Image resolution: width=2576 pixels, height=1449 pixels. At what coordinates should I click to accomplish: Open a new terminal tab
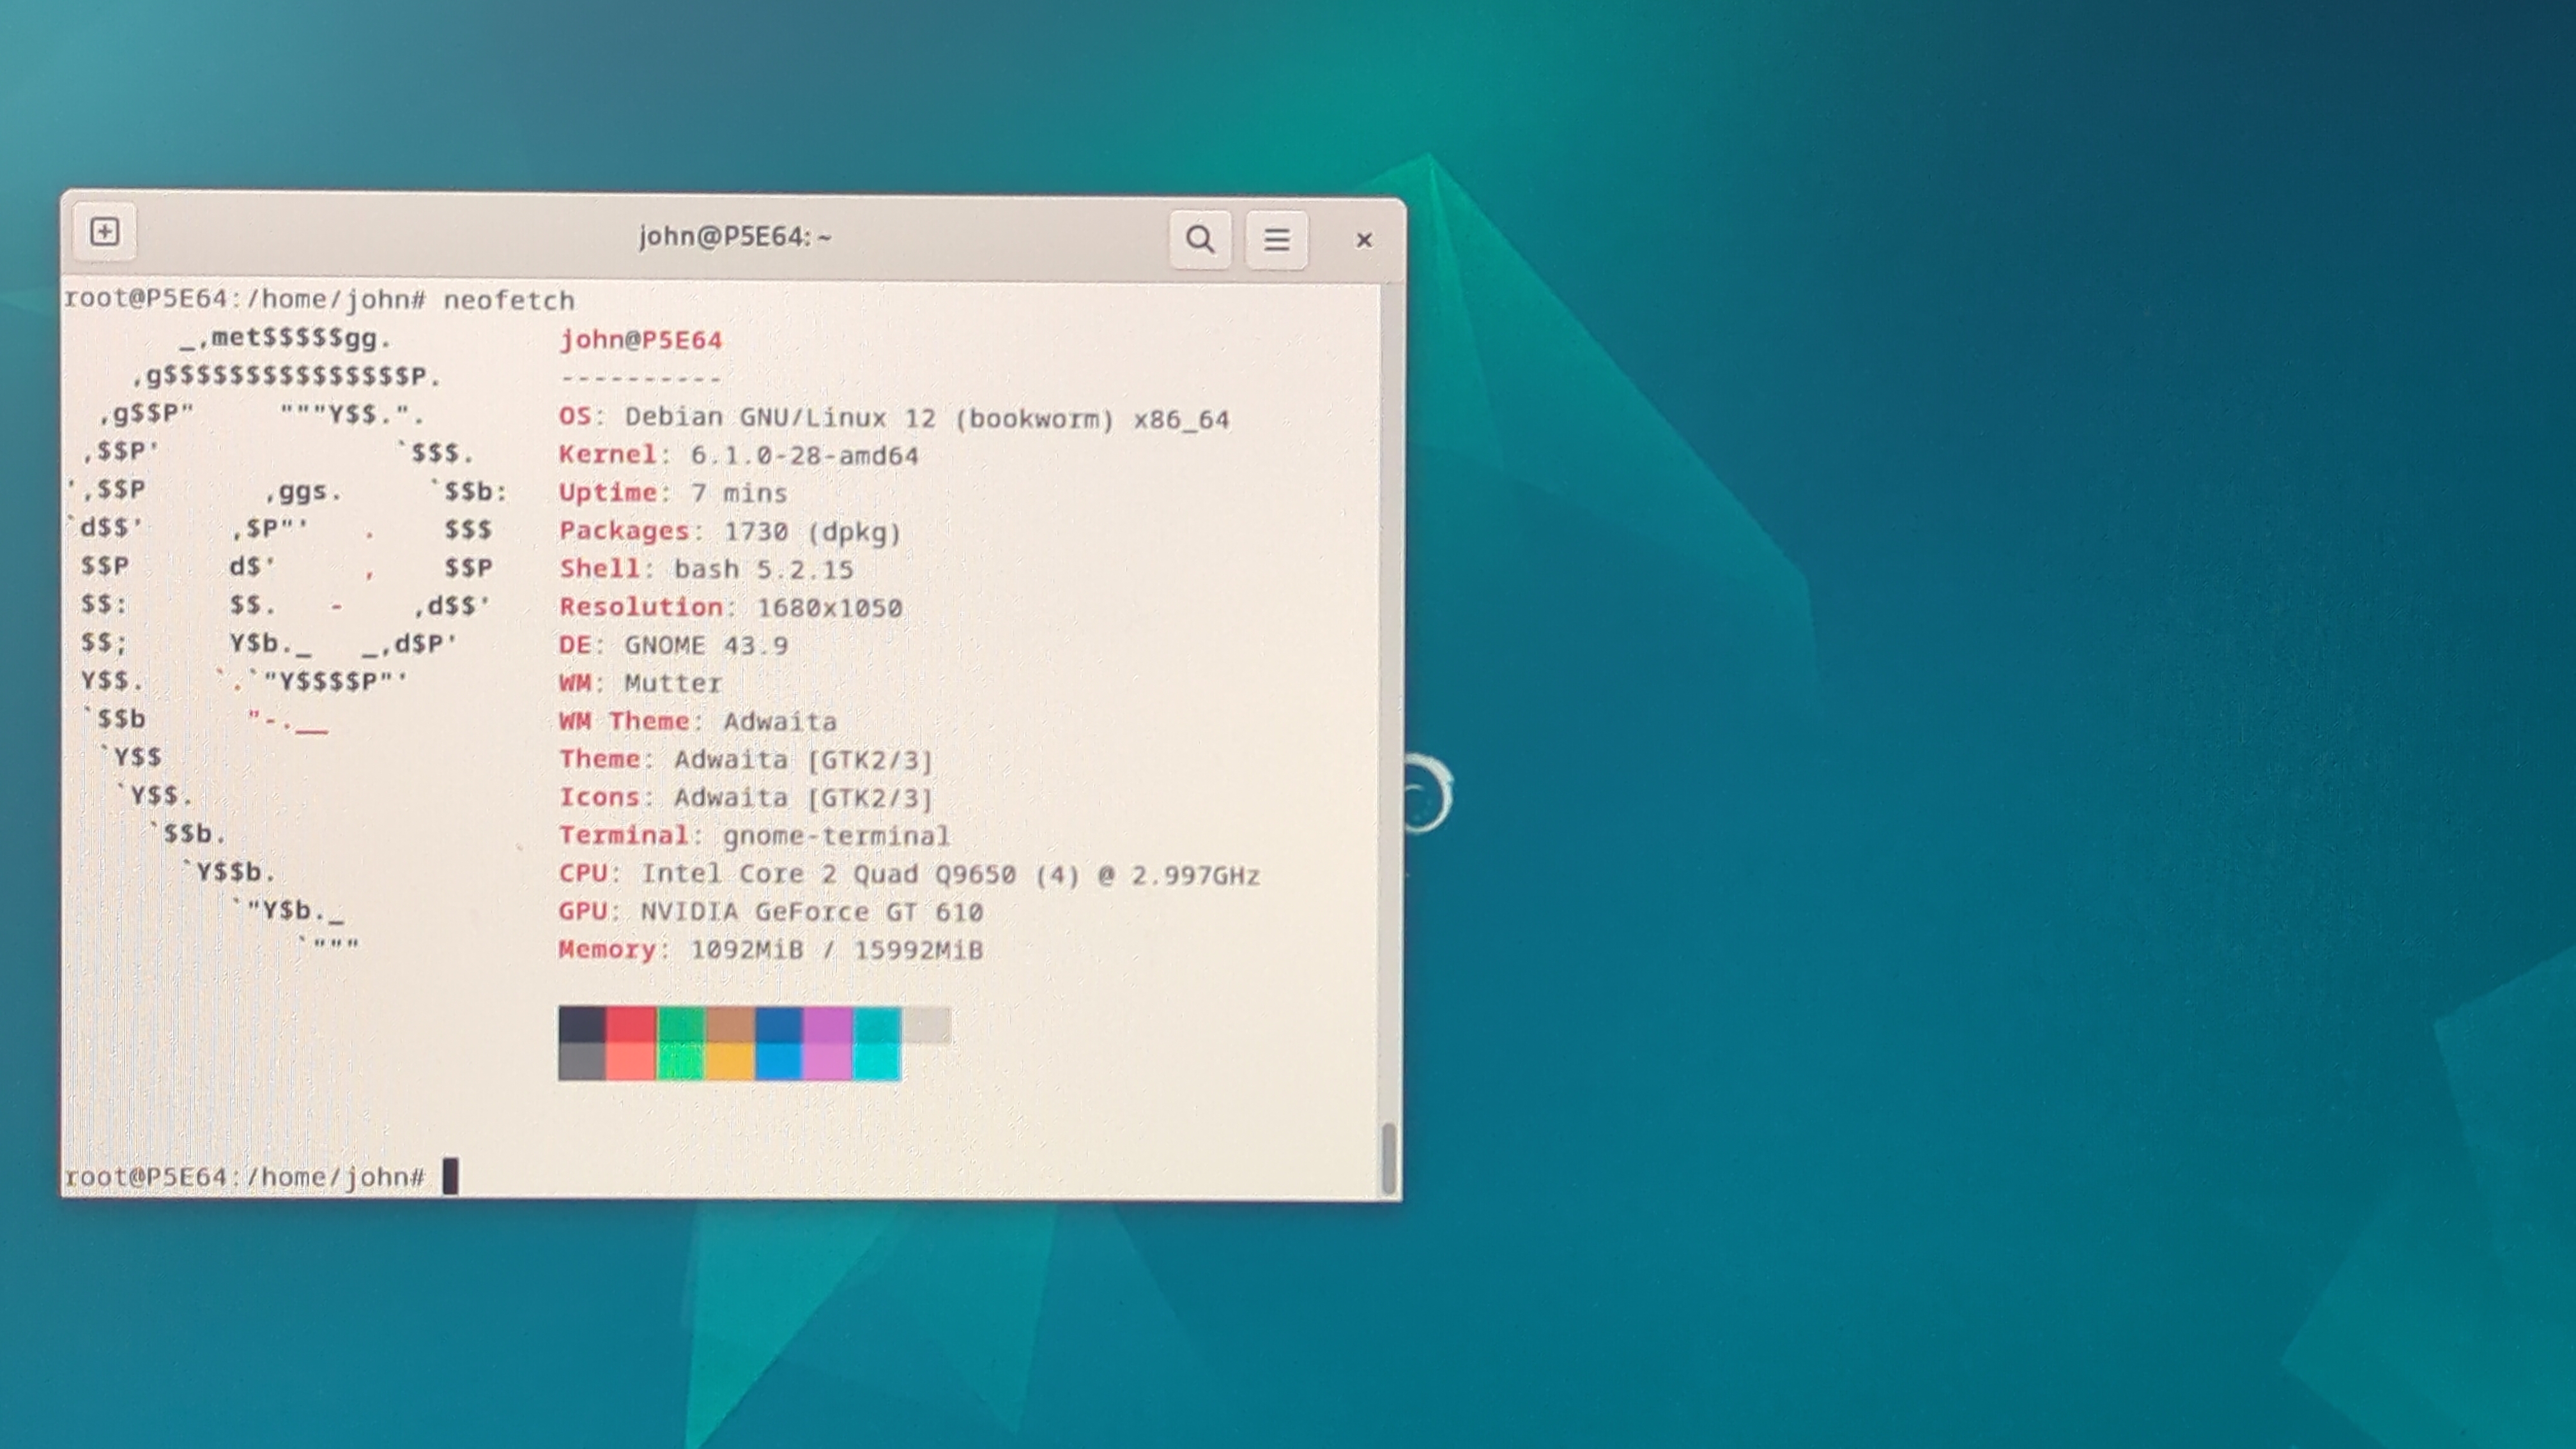105,232
